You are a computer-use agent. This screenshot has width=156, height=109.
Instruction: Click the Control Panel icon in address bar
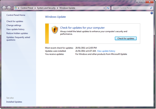tap(16, 8)
